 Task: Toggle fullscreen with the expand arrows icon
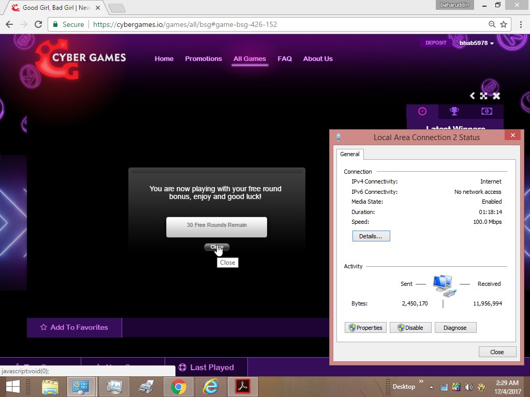click(483, 96)
